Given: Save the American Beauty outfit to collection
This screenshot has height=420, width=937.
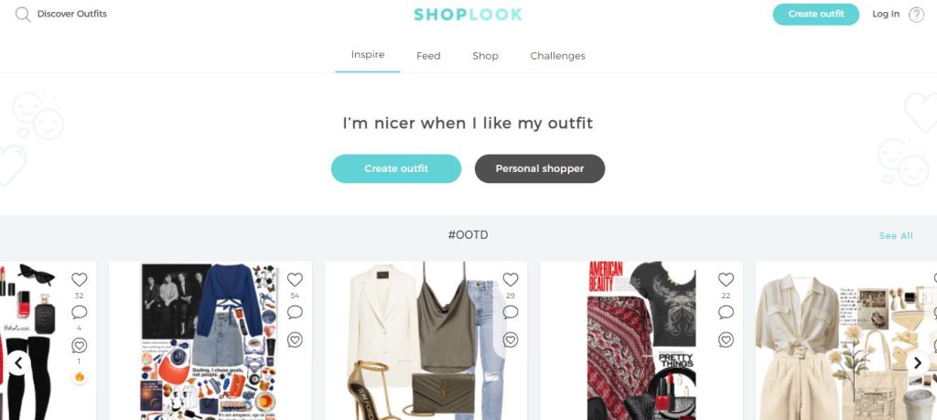Looking at the screenshot, I should (726, 340).
